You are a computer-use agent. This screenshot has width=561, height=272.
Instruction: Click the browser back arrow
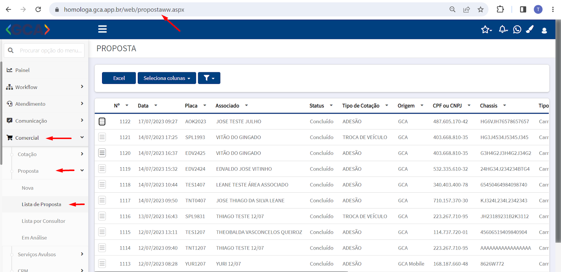click(x=8, y=9)
